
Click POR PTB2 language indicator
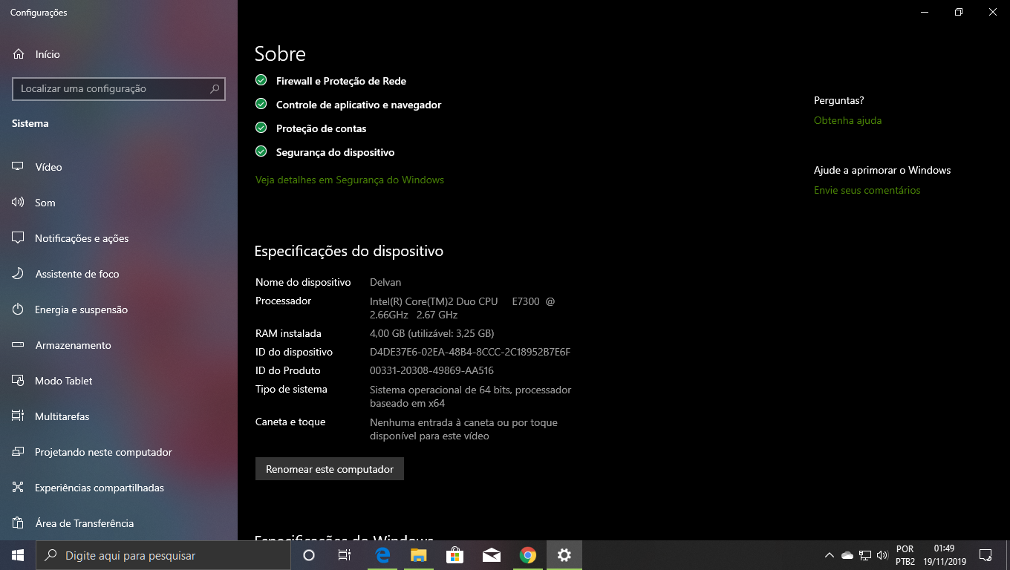905,555
